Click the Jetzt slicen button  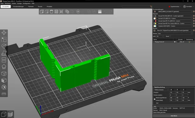[174, 116]
